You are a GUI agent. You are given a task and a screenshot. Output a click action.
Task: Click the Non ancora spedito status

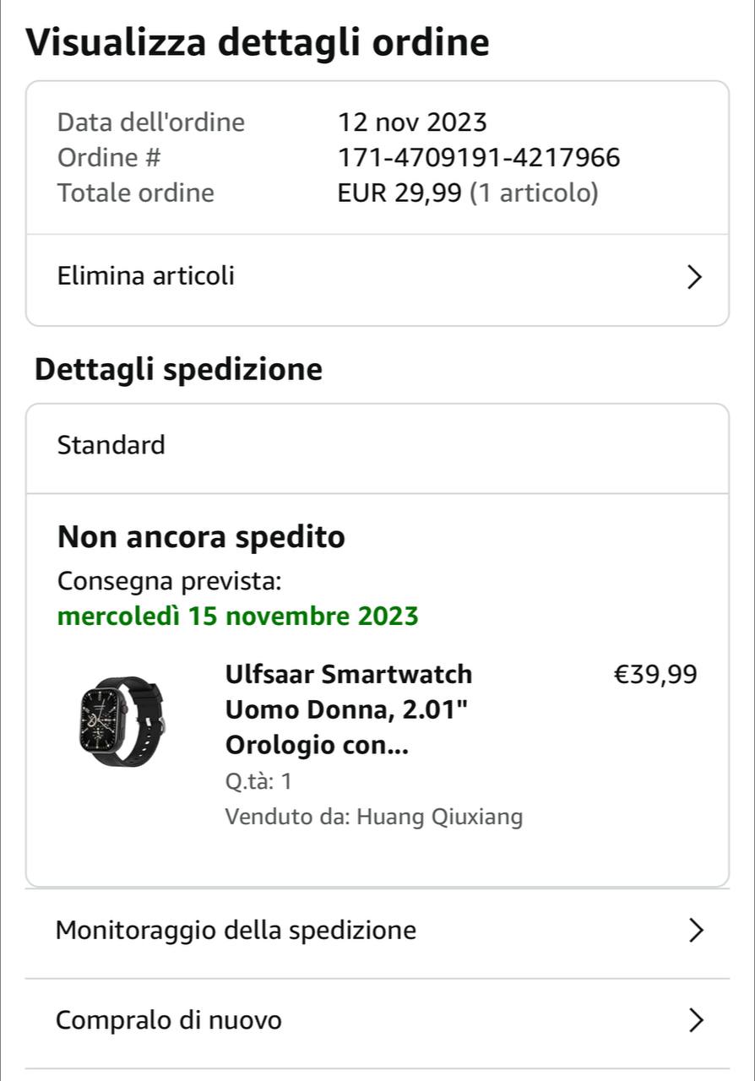201,537
